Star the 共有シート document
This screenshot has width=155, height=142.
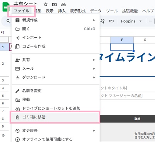point(46,5)
